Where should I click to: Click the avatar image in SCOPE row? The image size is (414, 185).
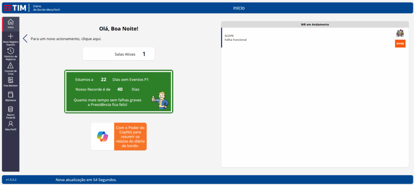(x=400, y=33)
